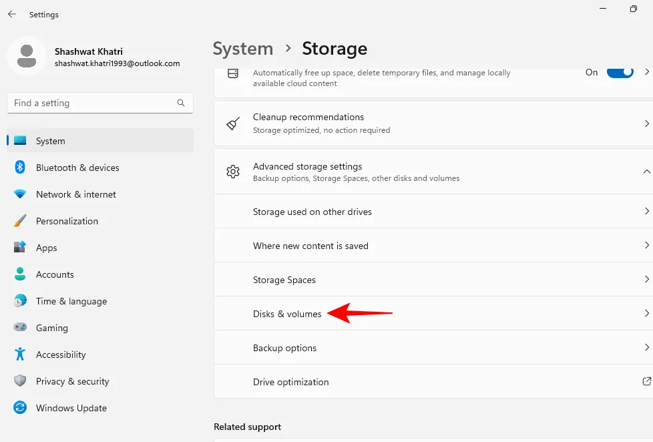The image size is (653, 442).
Task: Open the Cleanup recommendations chevron
Action: click(647, 124)
